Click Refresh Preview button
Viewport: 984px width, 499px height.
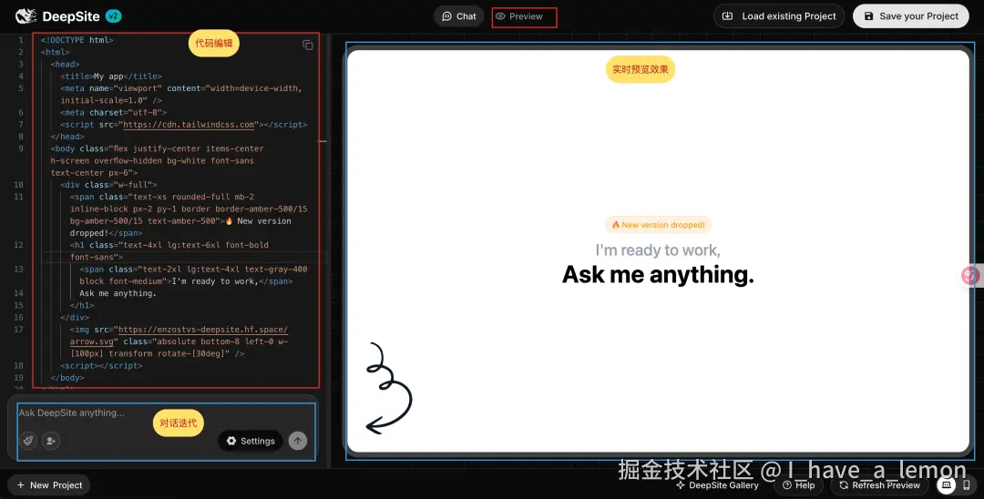(880, 485)
